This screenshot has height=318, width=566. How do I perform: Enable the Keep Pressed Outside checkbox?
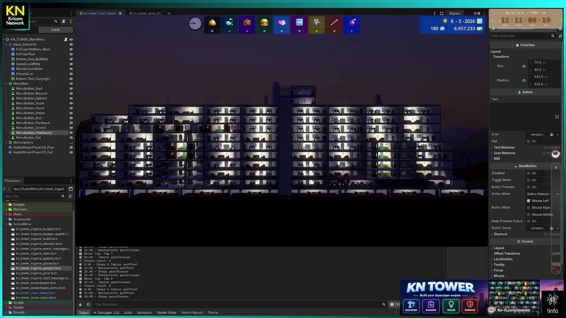coord(528,221)
